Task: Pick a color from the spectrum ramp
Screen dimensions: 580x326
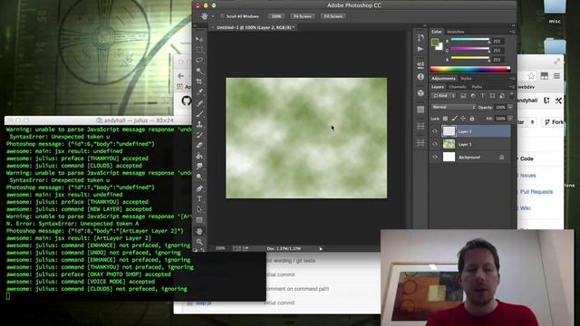Action: click(x=469, y=69)
